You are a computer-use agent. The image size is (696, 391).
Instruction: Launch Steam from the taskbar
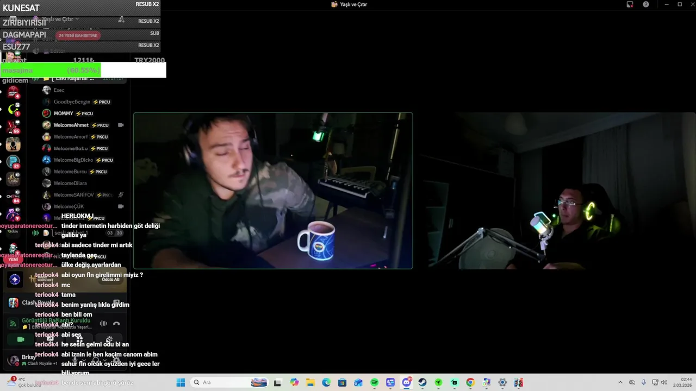tap(422, 382)
